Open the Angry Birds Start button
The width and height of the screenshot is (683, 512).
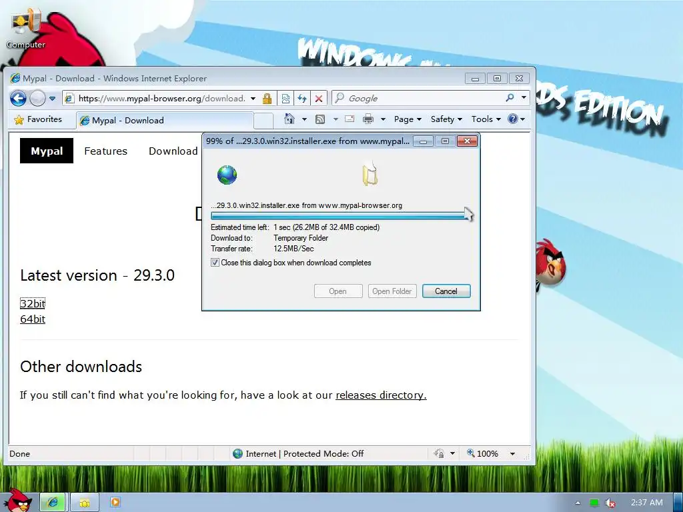tap(17, 501)
